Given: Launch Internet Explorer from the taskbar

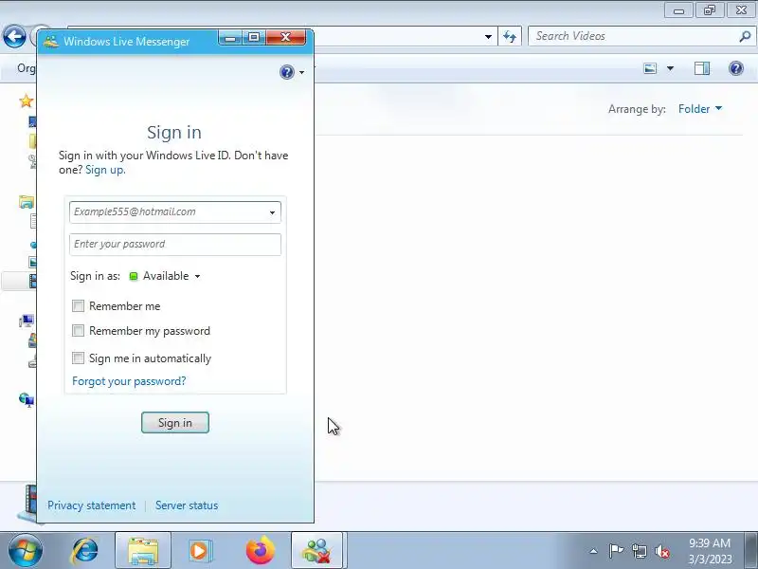Looking at the screenshot, I should [84, 551].
